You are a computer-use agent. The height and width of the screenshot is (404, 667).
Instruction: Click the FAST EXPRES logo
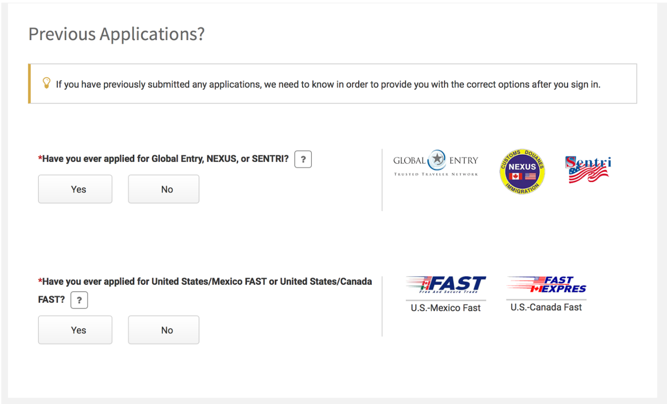[x=547, y=285]
